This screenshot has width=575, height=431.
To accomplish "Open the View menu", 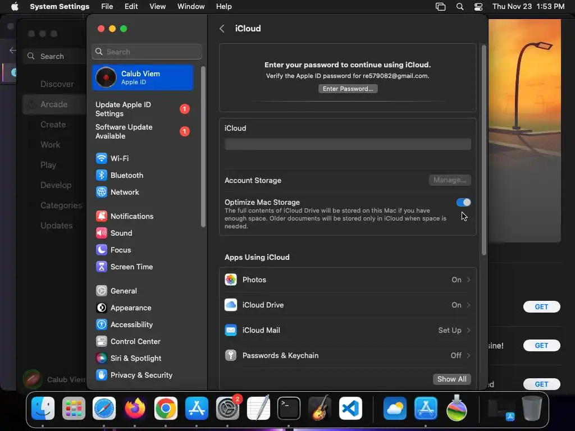I will (x=158, y=7).
